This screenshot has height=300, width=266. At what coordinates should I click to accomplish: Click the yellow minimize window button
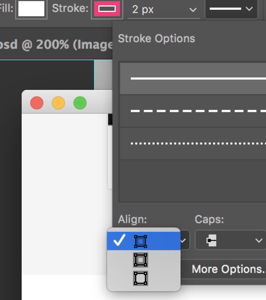pyautogui.click(x=59, y=103)
